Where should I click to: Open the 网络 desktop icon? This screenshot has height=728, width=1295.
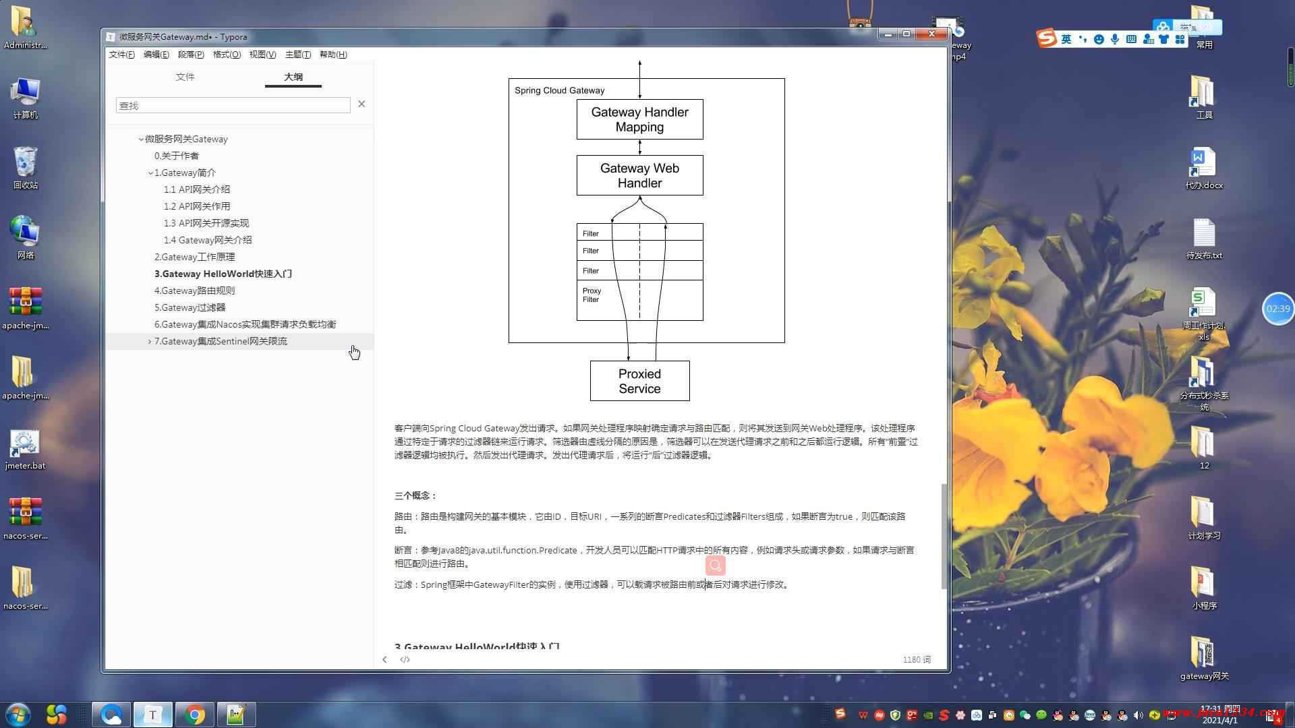(25, 238)
